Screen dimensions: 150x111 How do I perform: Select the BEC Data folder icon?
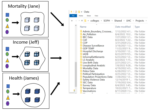pyautogui.click(x=81, y=37)
